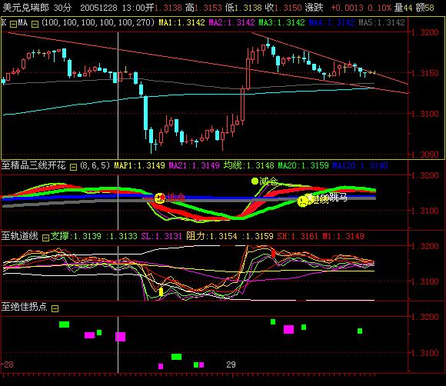446x386 pixels.
Task: Click the 收1.3150 closing price value
Action: 283,8
